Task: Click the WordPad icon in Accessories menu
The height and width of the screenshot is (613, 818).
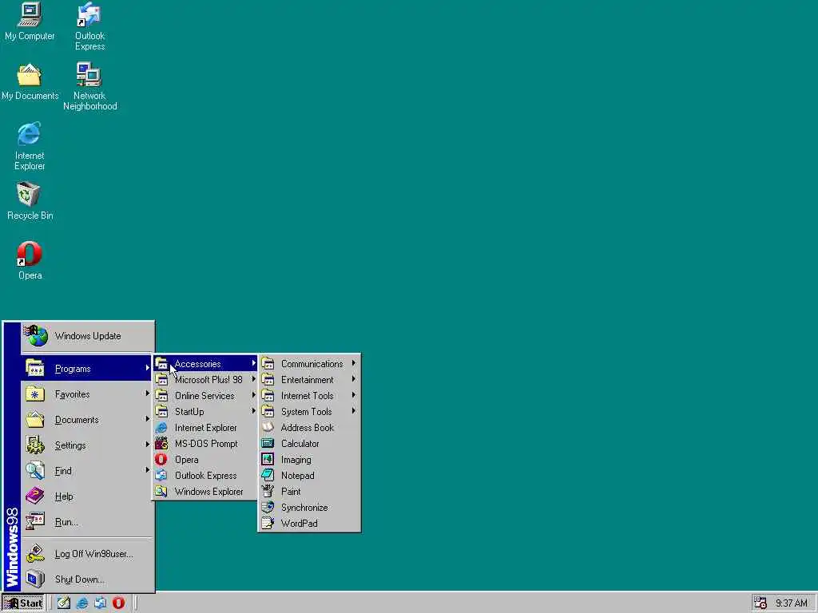Action: coord(268,523)
